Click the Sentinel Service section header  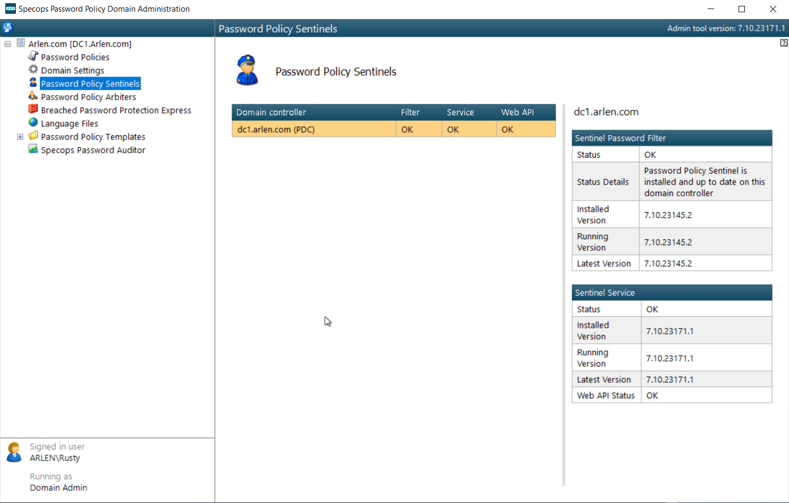(672, 292)
